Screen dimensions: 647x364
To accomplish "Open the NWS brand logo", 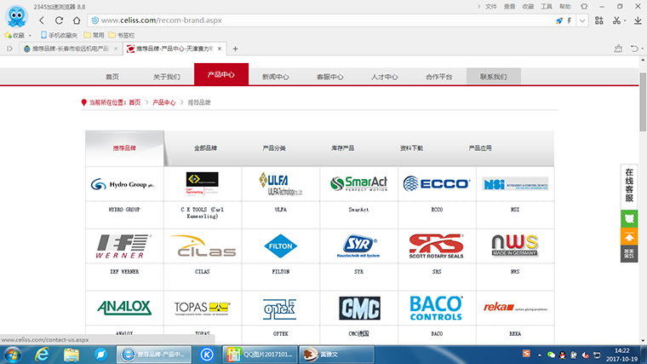I will coord(515,246).
